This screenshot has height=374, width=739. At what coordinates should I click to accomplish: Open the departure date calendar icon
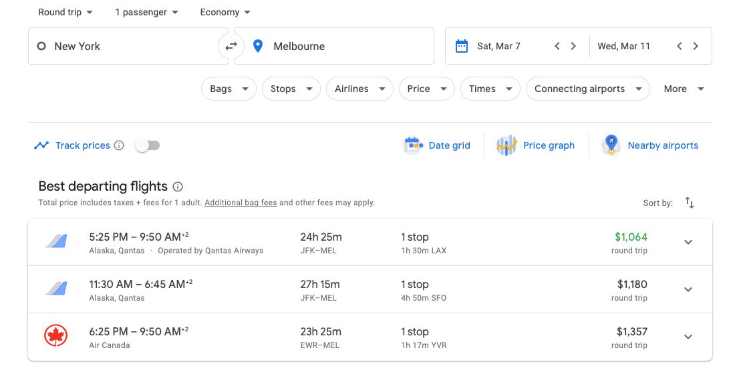[x=462, y=46]
